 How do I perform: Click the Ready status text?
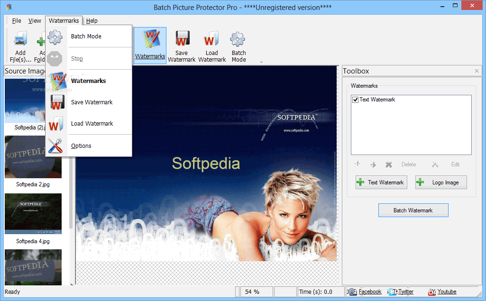(x=12, y=292)
